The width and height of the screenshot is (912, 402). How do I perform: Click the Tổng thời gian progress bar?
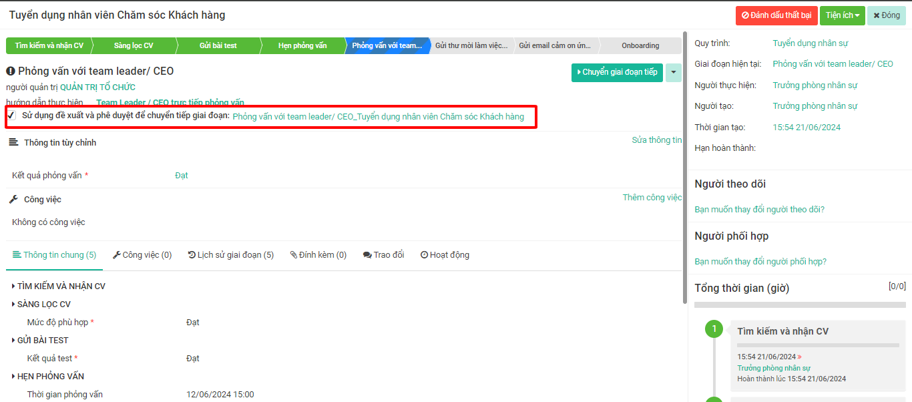(x=800, y=305)
